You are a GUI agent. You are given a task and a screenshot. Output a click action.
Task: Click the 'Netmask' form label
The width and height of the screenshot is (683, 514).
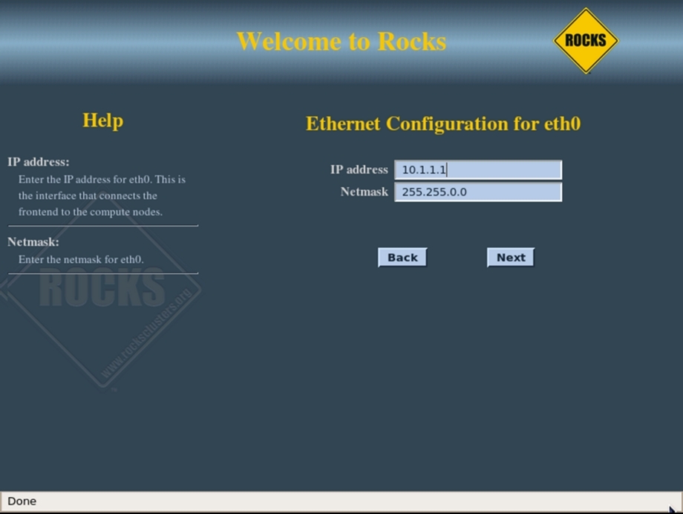coord(365,192)
